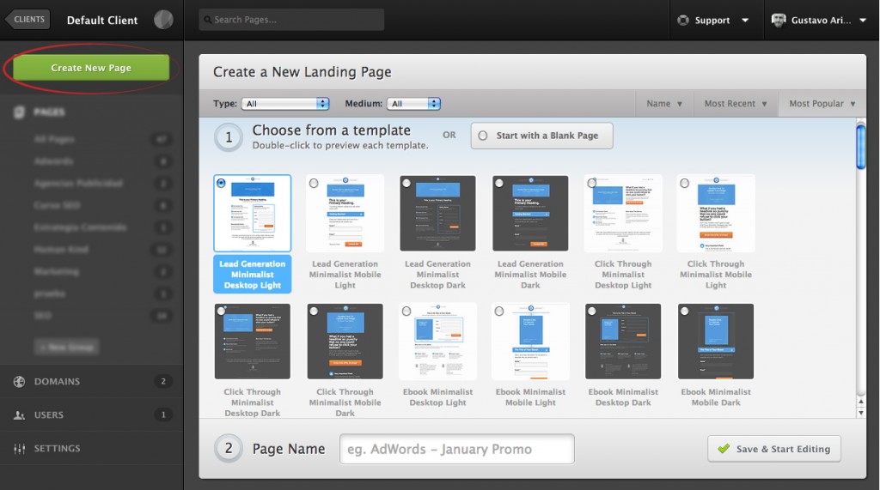Click the Domains globe icon in sidebar
The height and width of the screenshot is (490, 880).
click(19, 382)
